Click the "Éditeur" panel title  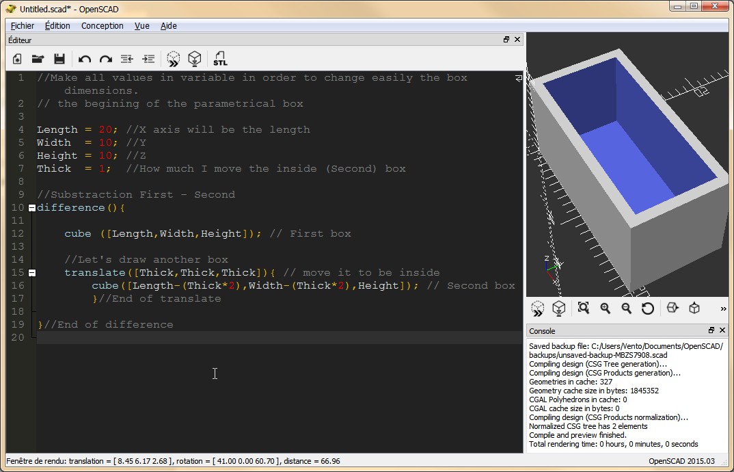[x=20, y=40]
